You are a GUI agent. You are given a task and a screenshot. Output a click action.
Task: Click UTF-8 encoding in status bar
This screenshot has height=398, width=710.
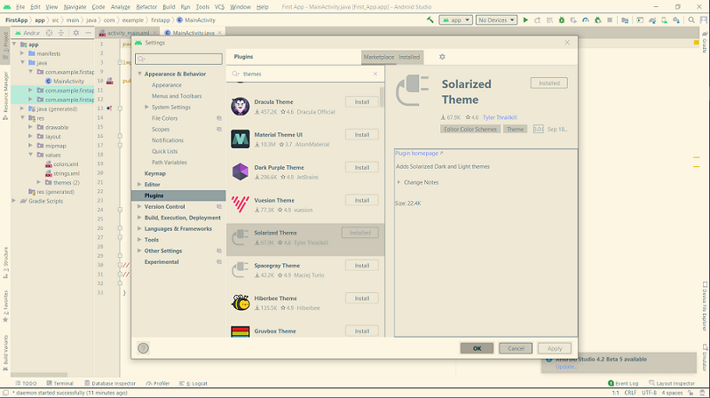tap(649, 393)
